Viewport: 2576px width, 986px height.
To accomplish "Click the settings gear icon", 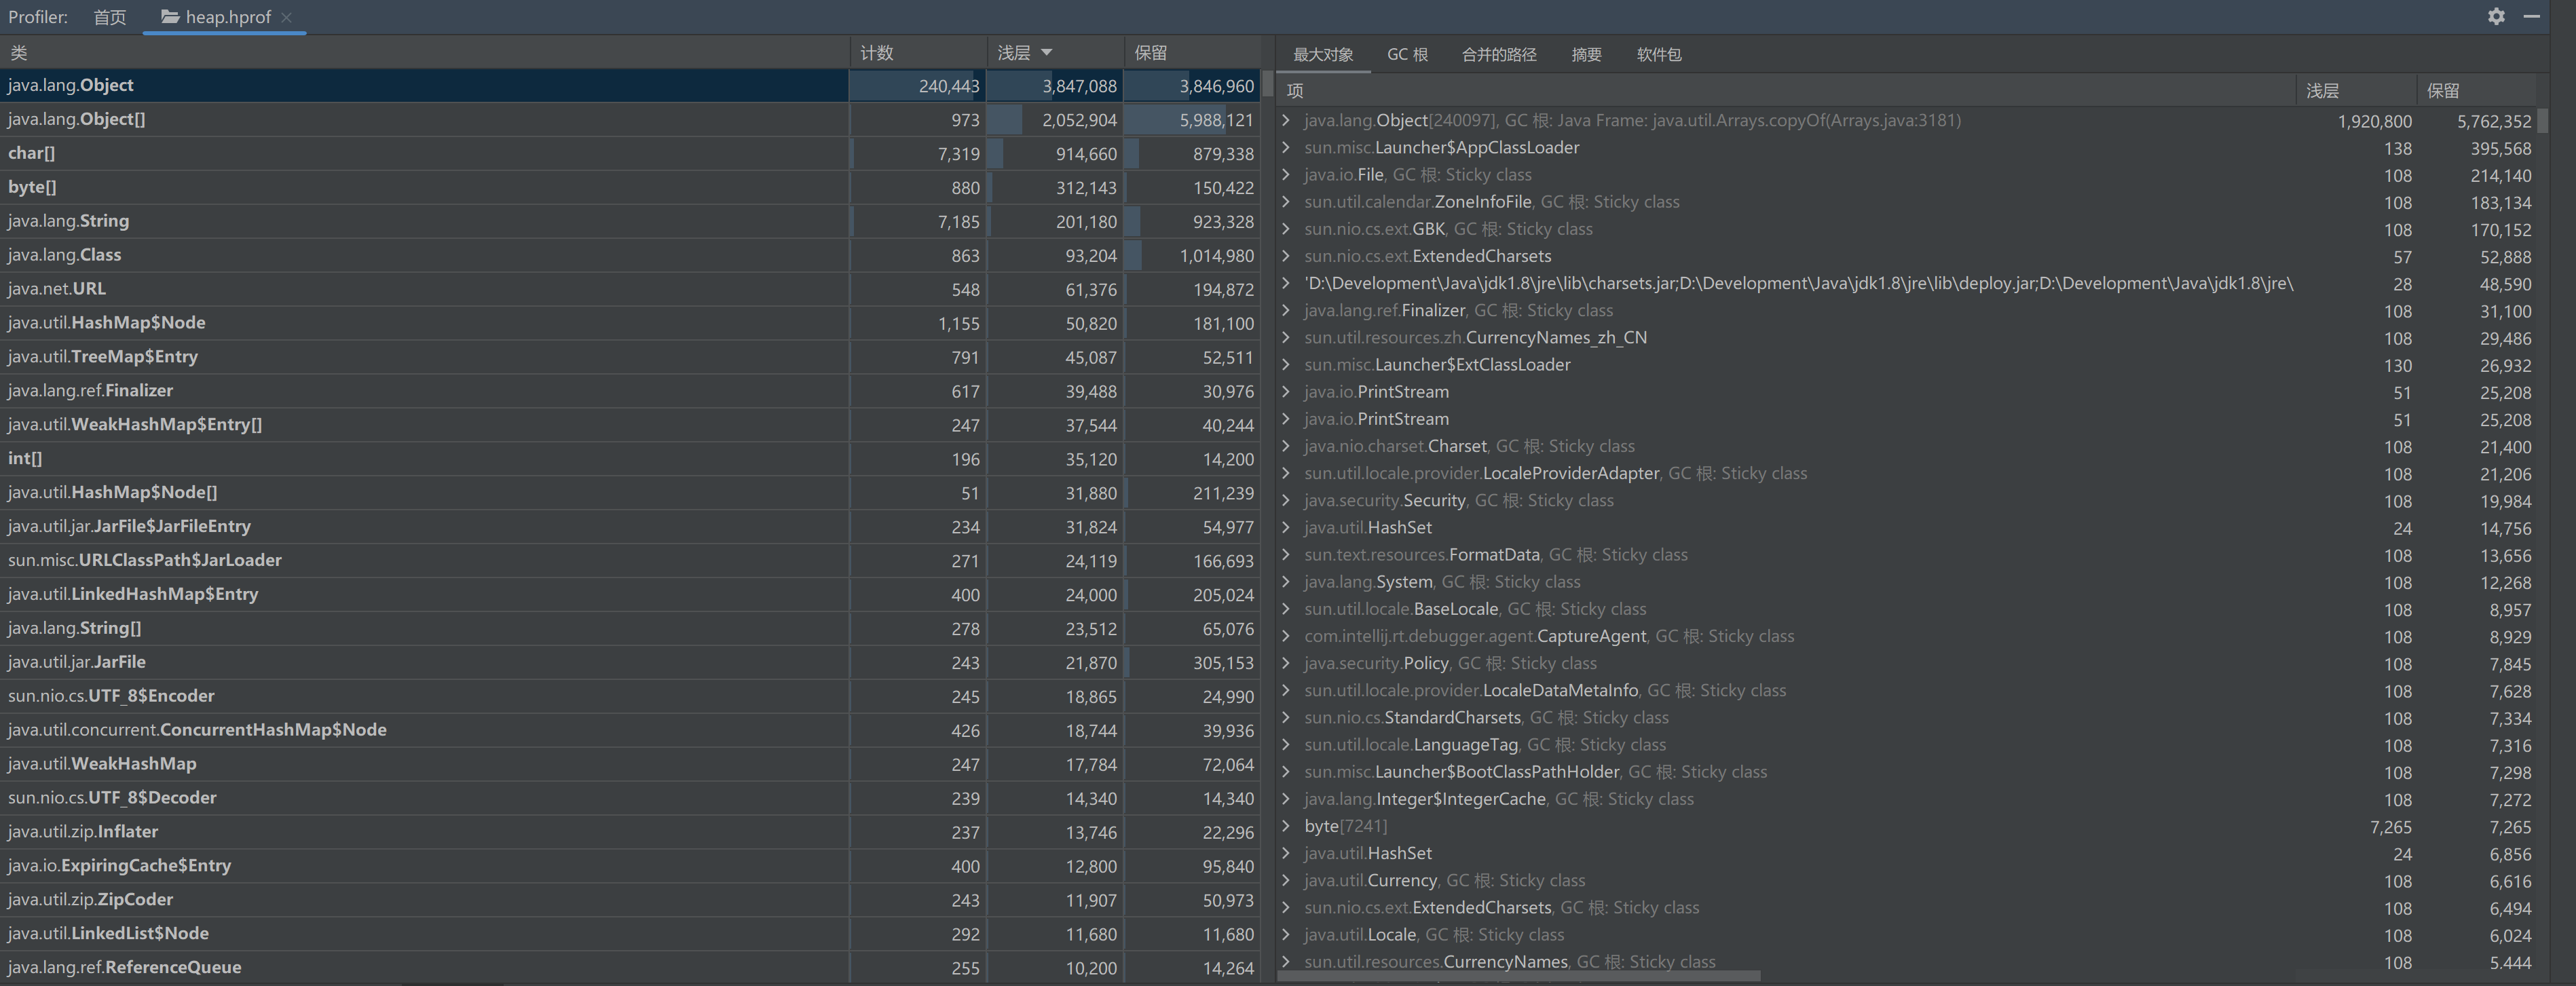I will point(2496,17).
